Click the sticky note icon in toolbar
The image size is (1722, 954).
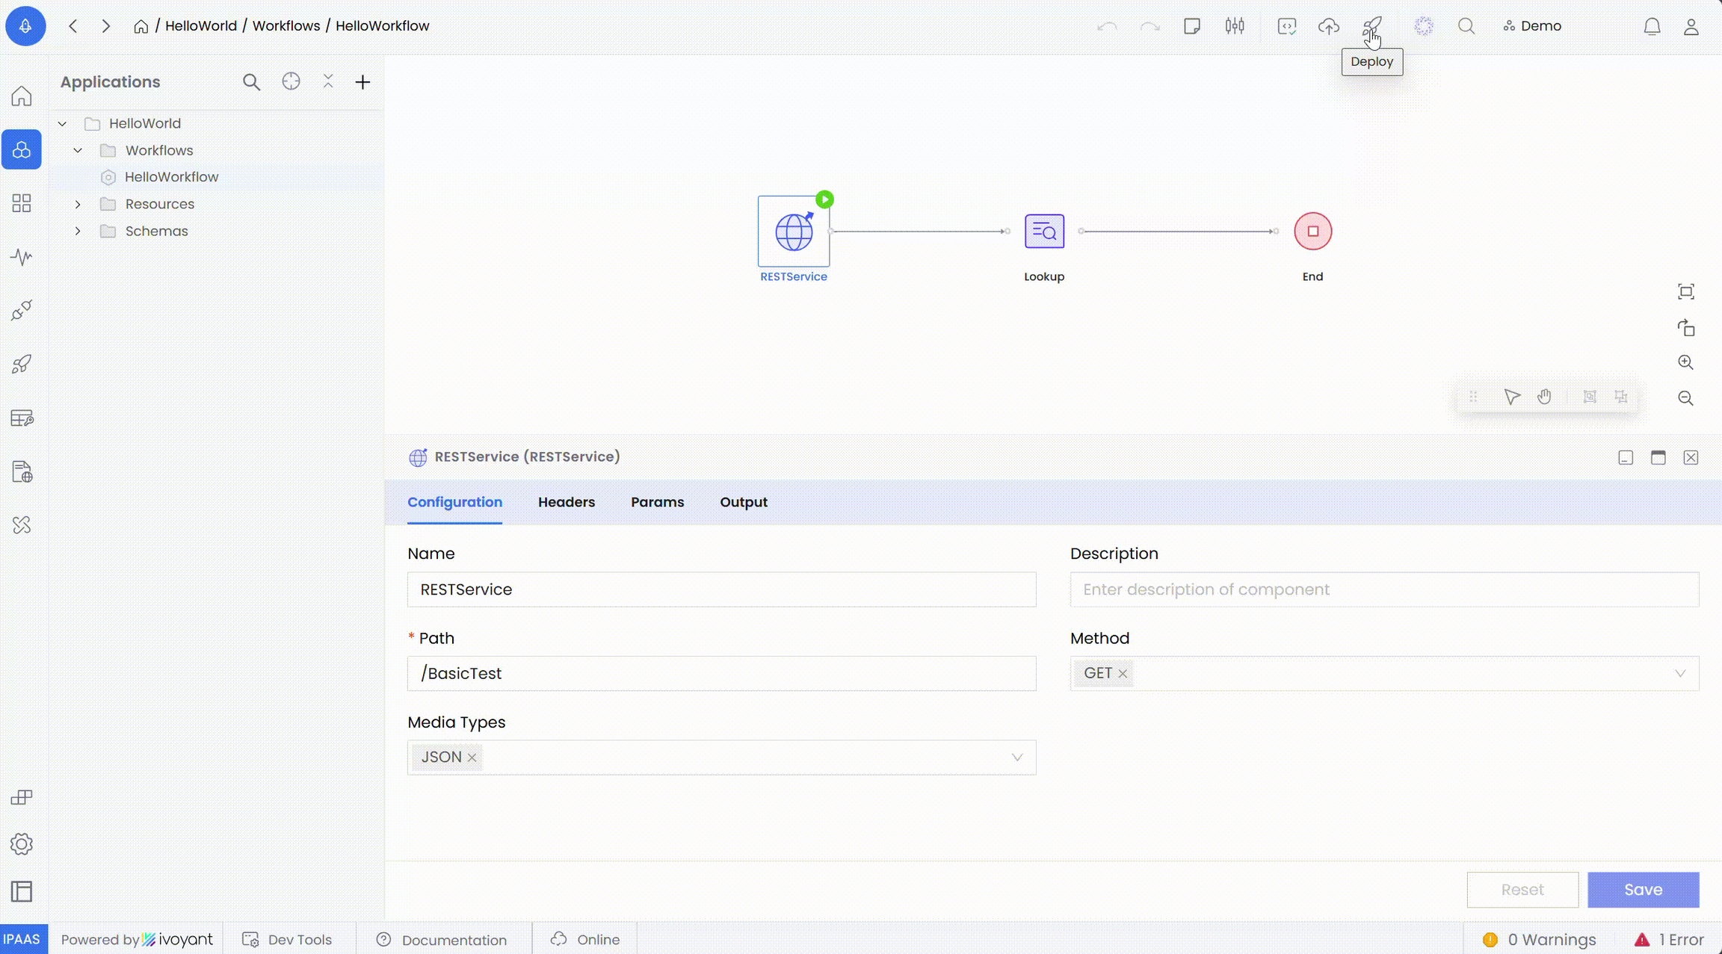tap(1192, 27)
